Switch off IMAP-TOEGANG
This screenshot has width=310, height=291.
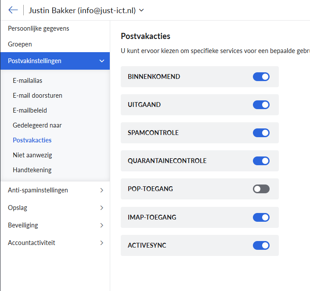coord(261,217)
